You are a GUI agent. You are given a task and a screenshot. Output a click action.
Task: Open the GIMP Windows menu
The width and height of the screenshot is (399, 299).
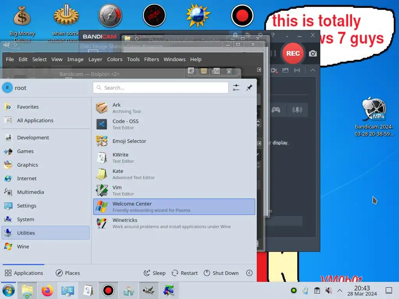click(174, 59)
